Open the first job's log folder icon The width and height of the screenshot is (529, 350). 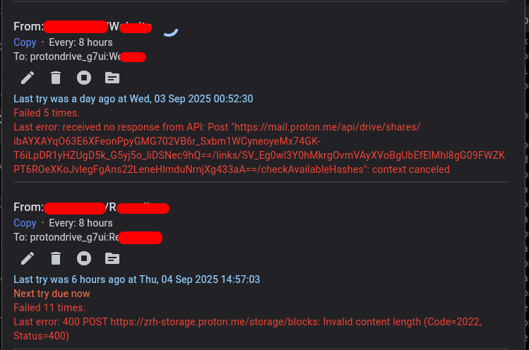(x=112, y=78)
